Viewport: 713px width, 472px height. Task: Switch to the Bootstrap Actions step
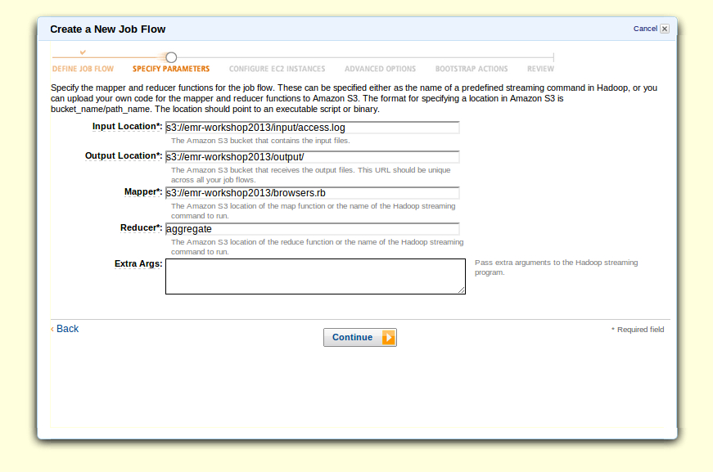click(472, 69)
